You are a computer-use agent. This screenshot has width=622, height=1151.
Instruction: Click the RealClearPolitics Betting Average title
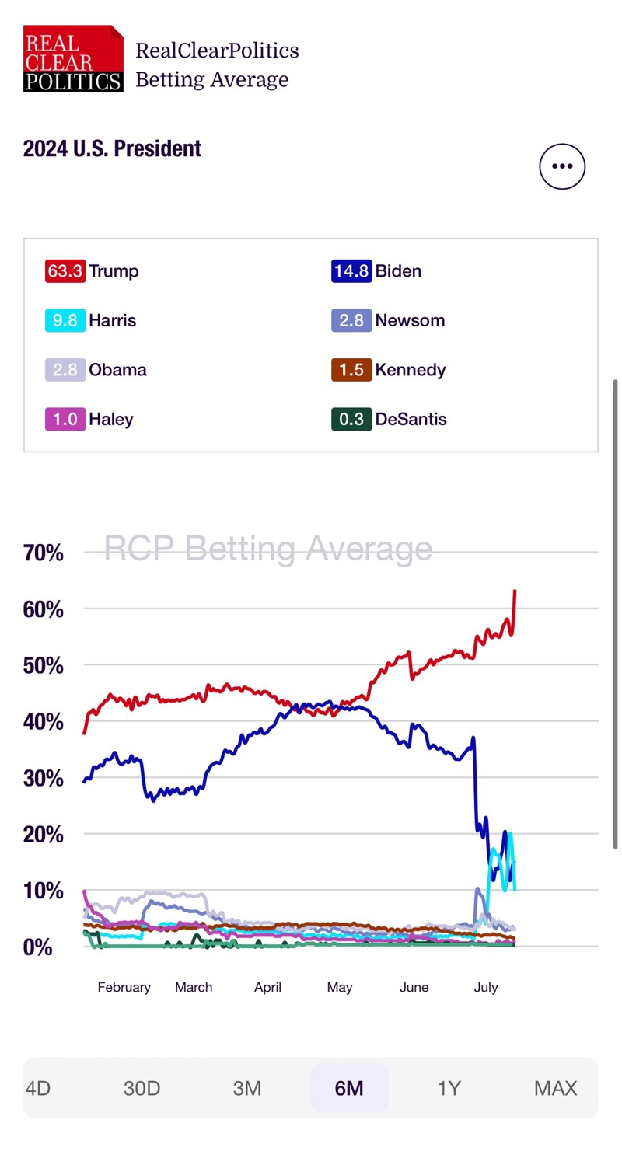coord(216,65)
